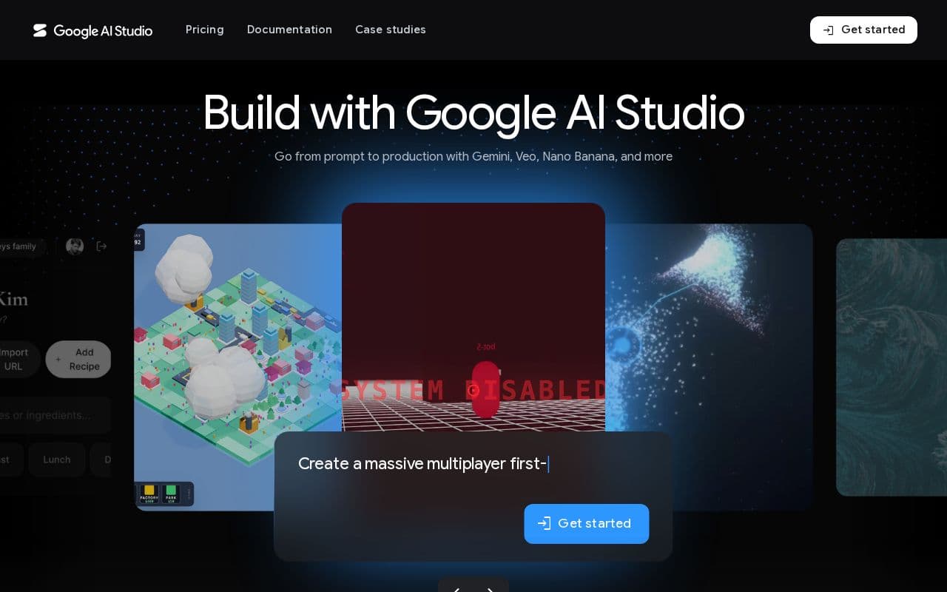Viewport: 947px width, 592px height.
Task: Click the green Park icon in city game
Action: click(x=172, y=494)
